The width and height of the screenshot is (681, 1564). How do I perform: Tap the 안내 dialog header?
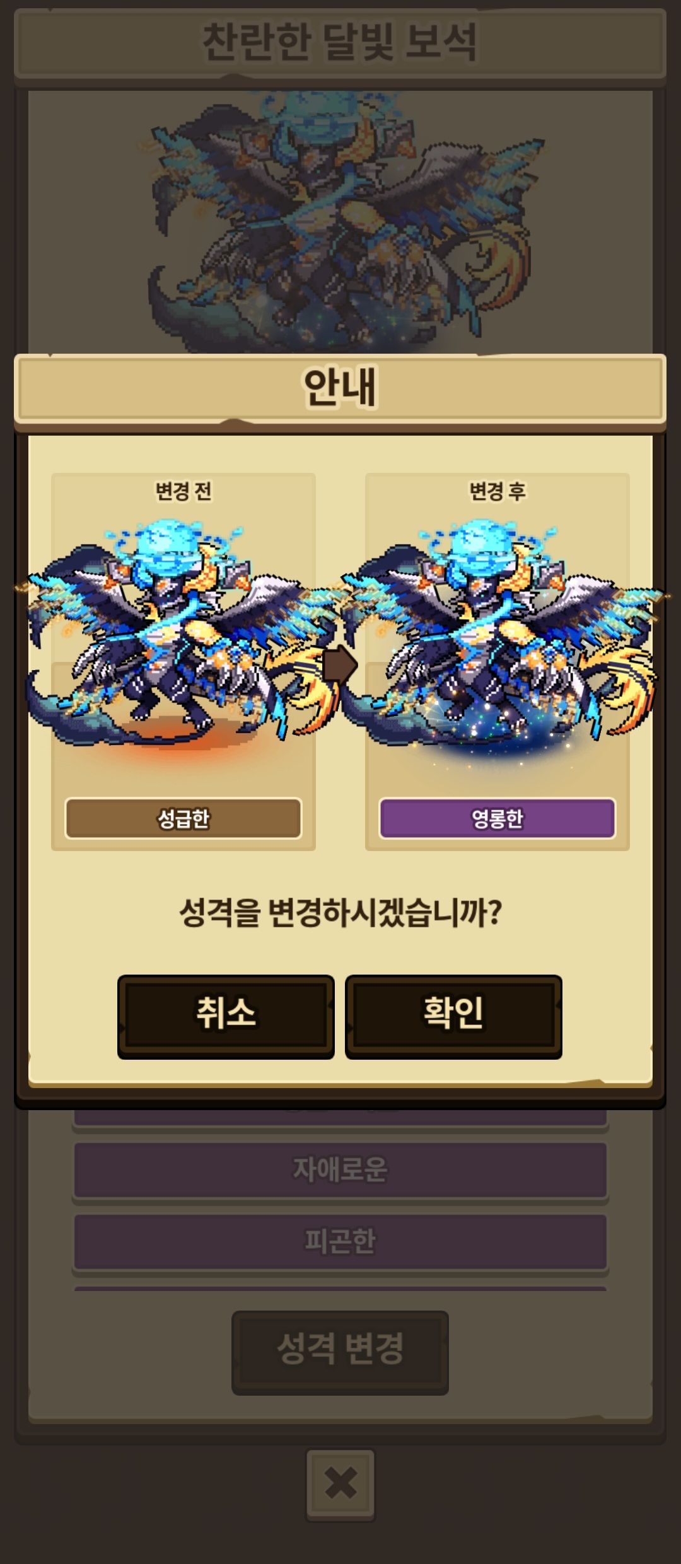click(x=340, y=387)
